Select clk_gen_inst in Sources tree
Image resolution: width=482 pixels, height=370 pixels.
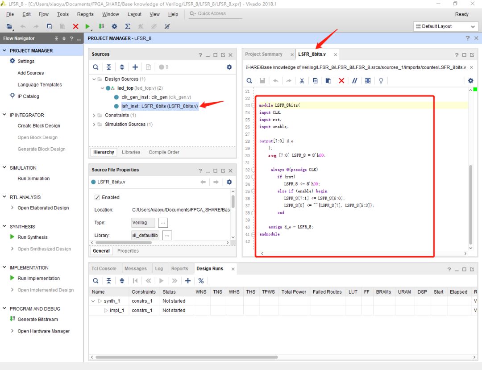[x=156, y=97]
